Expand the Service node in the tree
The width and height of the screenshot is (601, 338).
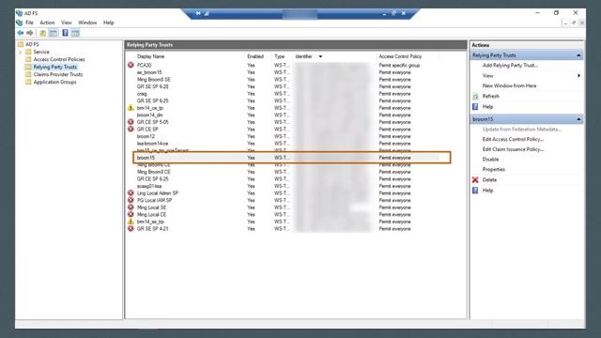(x=21, y=53)
